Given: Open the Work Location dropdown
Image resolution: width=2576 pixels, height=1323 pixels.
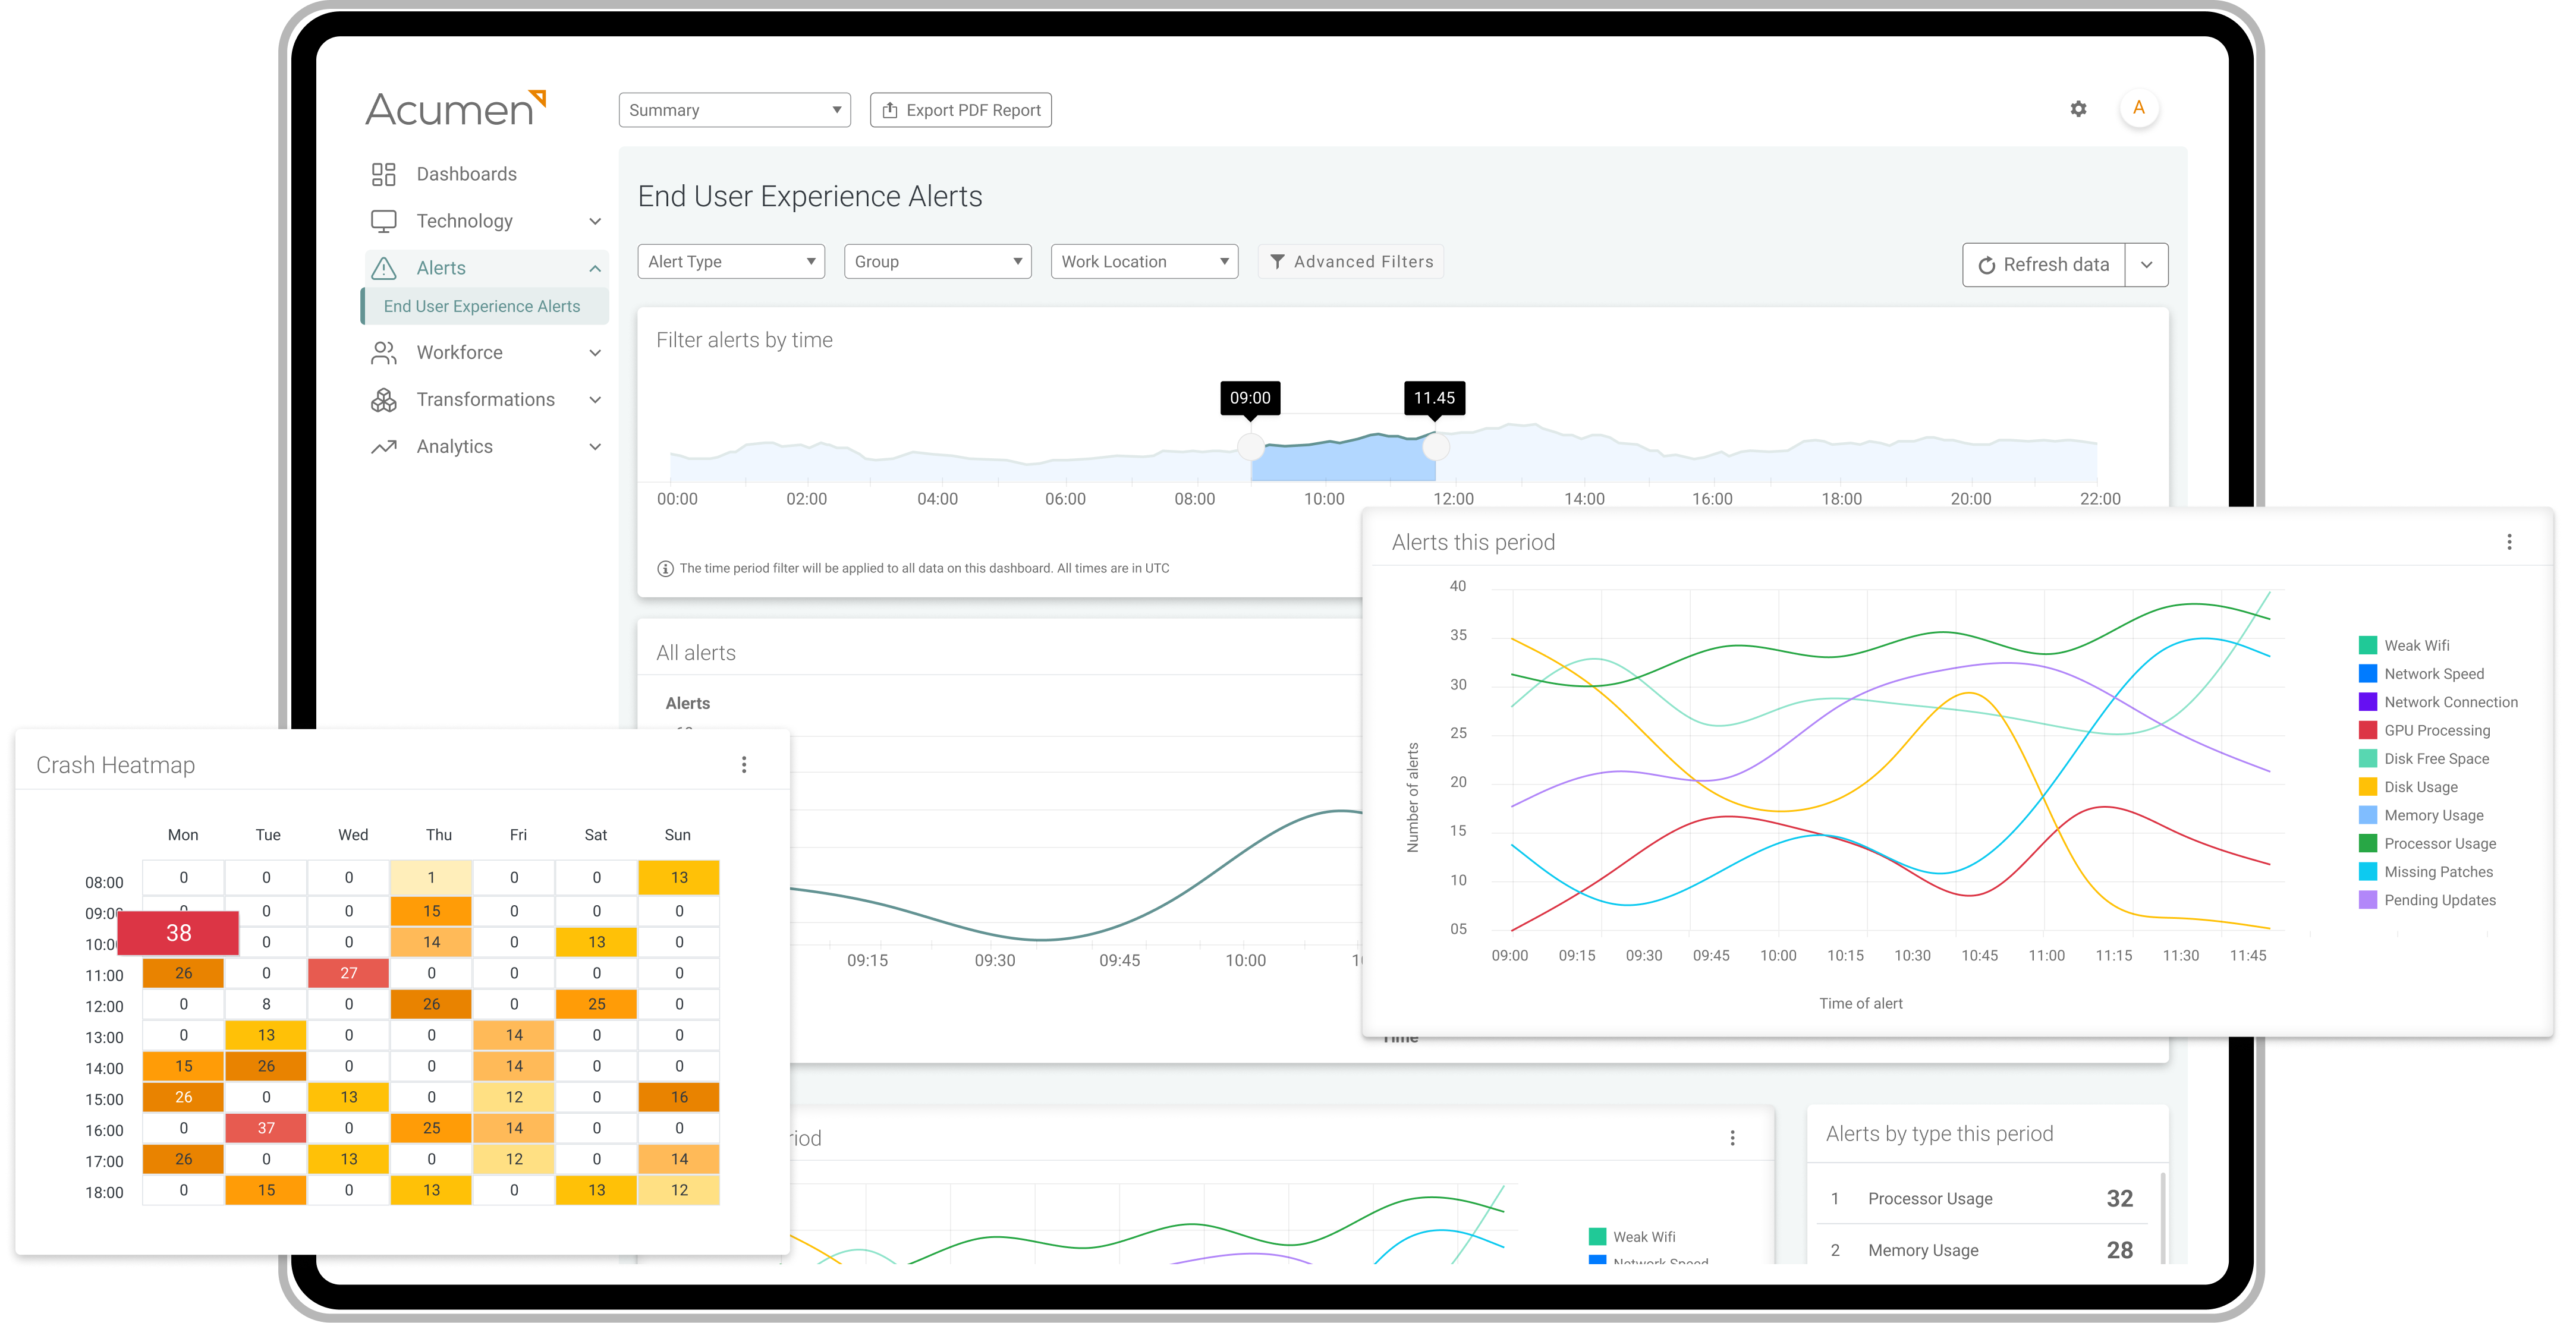Looking at the screenshot, I should point(1144,262).
